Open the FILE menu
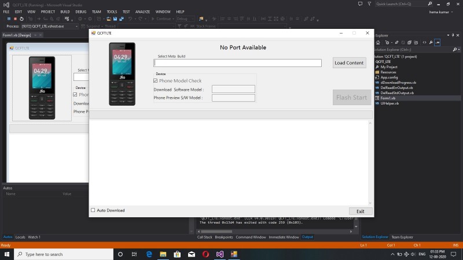The width and height of the screenshot is (463, 260). [x=6, y=12]
